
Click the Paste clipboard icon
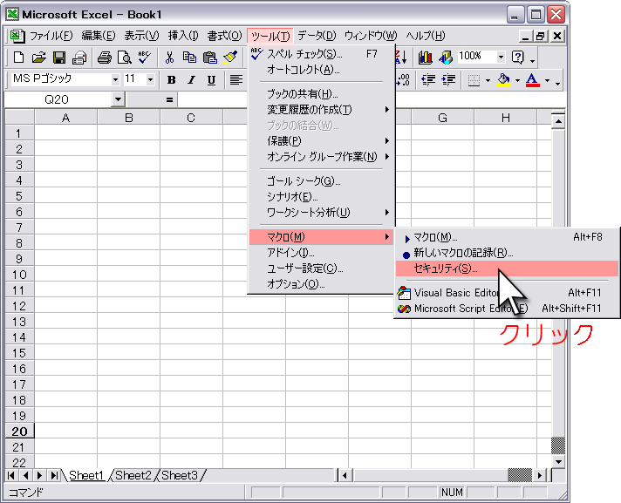tap(210, 58)
